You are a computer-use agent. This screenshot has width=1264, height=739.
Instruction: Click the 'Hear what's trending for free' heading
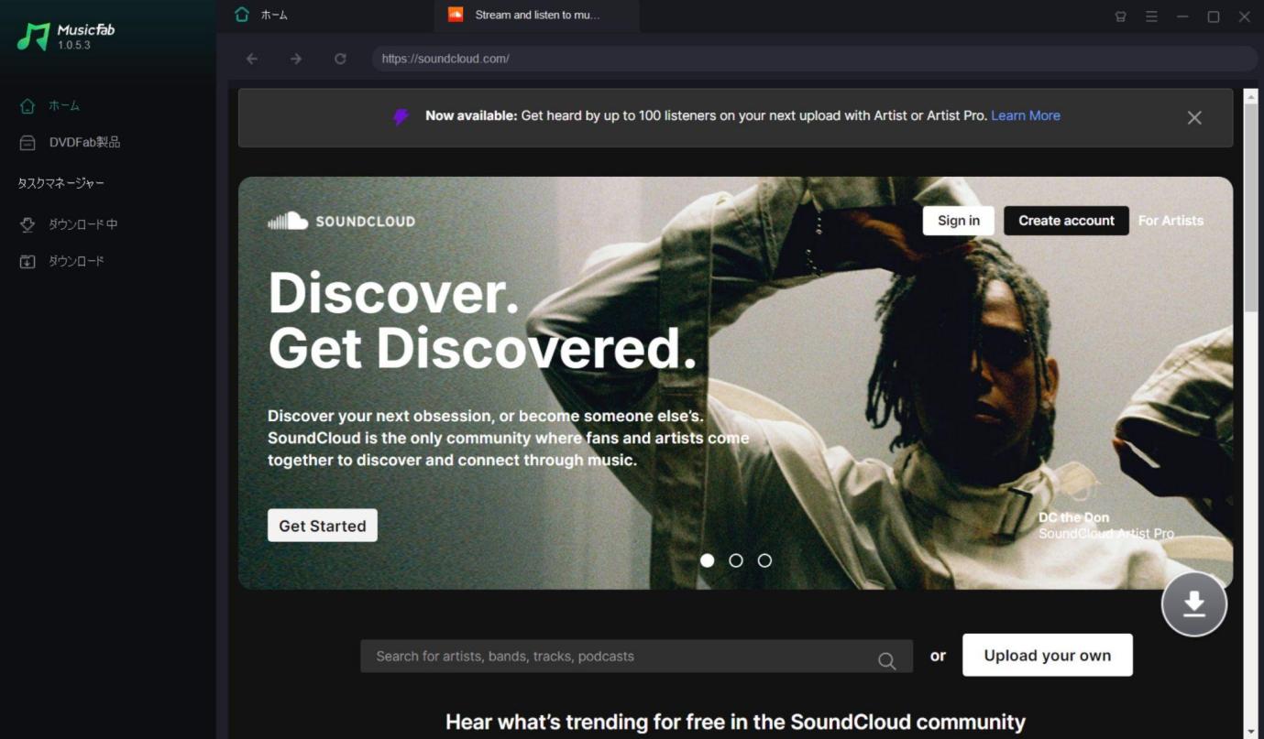tap(735, 722)
